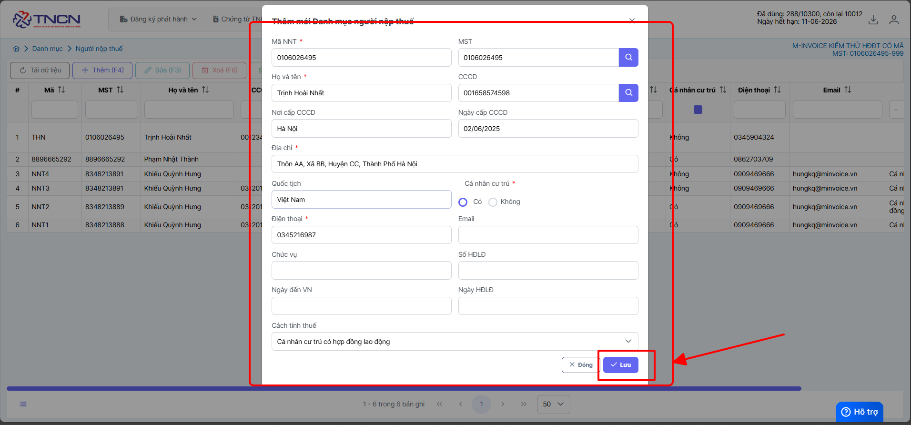This screenshot has height=425, width=911.
Task: Select the Không radio button
Action: point(493,202)
